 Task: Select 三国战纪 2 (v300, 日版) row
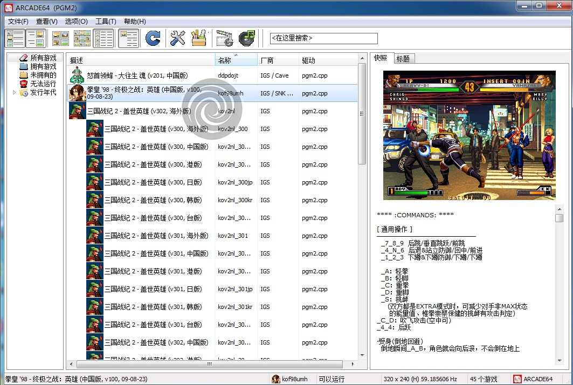coord(212,182)
